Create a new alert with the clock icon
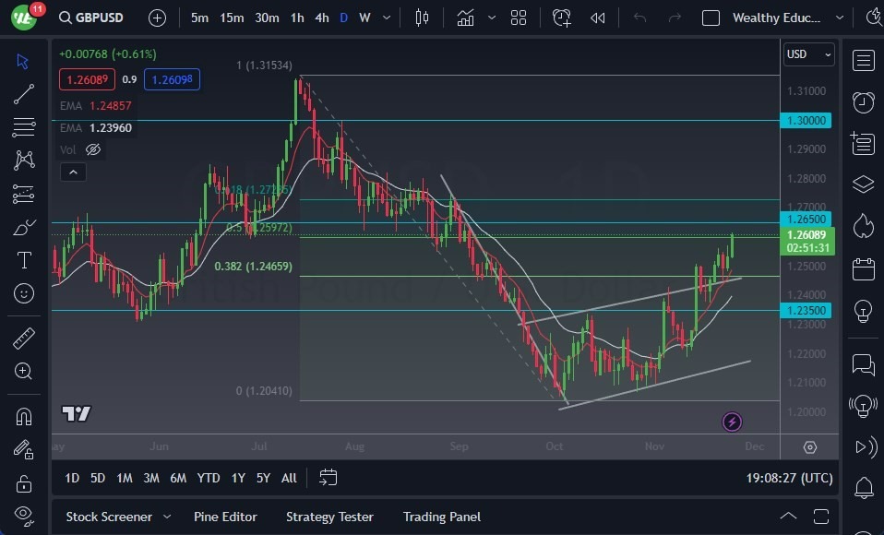This screenshot has width=884, height=535. click(x=561, y=17)
